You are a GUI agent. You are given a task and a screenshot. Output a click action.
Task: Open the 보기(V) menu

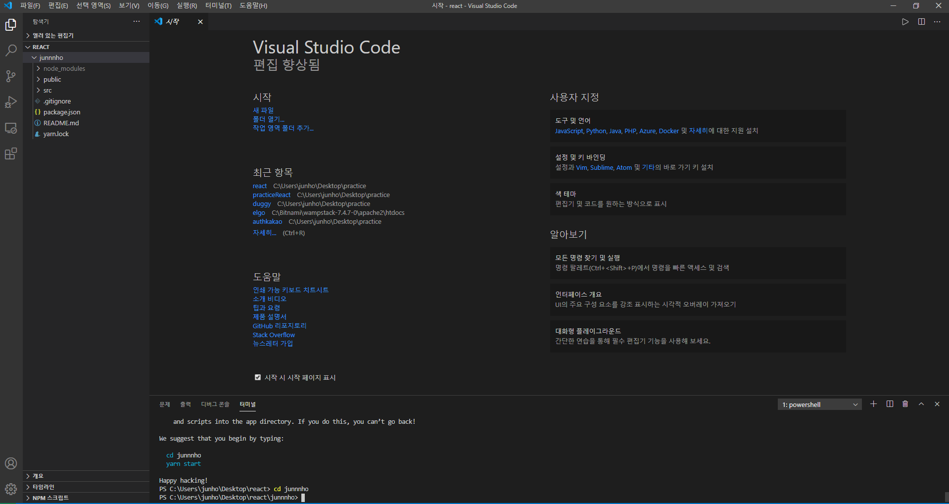(x=129, y=5)
